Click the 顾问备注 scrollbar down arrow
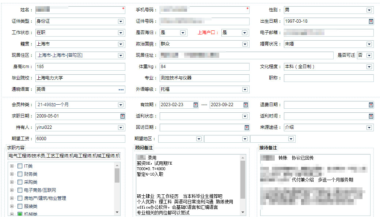380x217 pixels. click(243, 212)
